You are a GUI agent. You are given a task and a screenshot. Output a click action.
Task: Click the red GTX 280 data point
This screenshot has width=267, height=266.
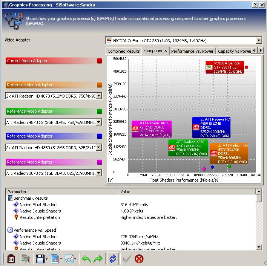(x=246, y=67)
